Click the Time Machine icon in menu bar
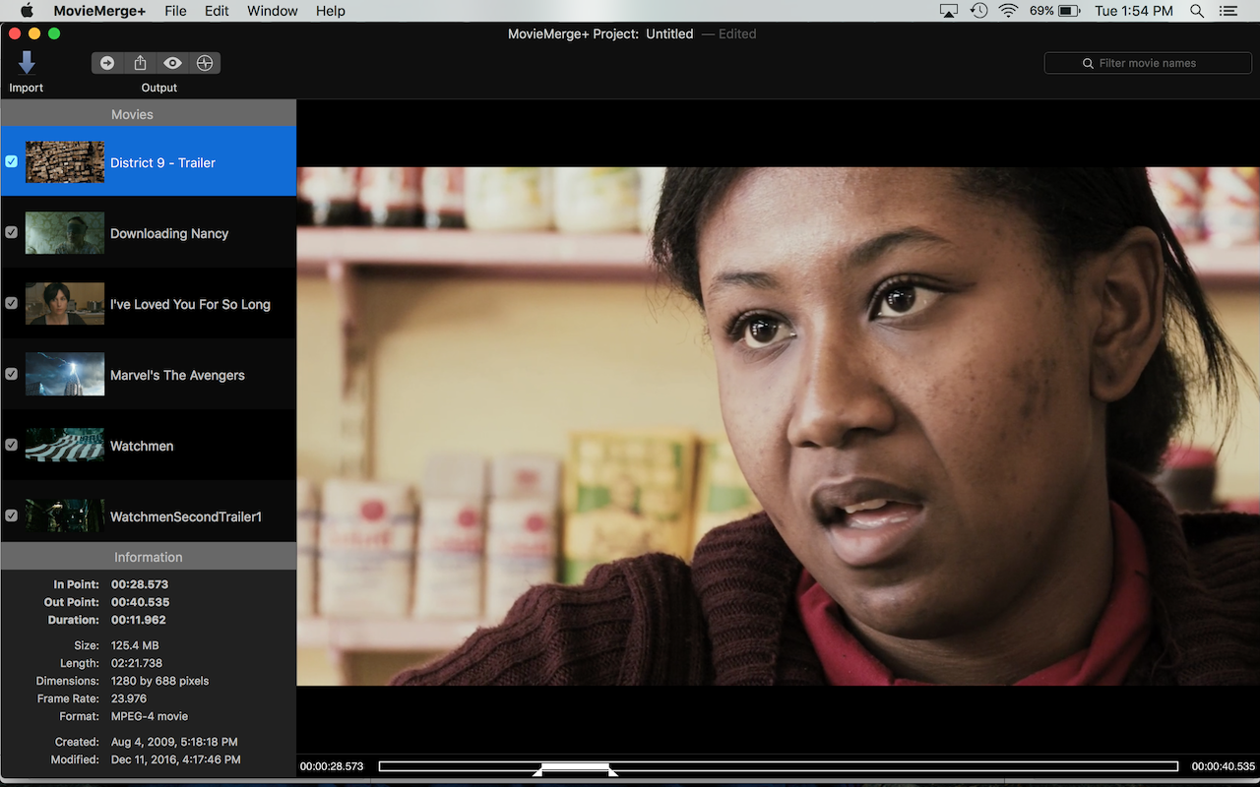Screen dimensions: 1260x787 click(978, 11)
